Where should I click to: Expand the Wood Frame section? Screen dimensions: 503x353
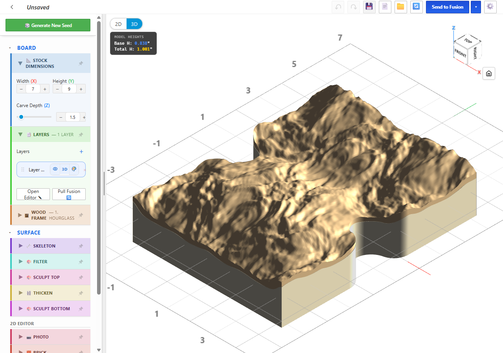(x=20, y=215)
